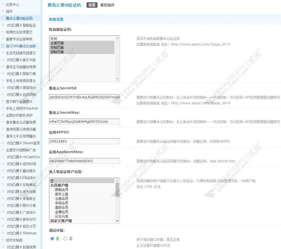Open 重要节点全部审核 sidebar item
The height and width of the screenshot is (249, 281).
[19, 39]
